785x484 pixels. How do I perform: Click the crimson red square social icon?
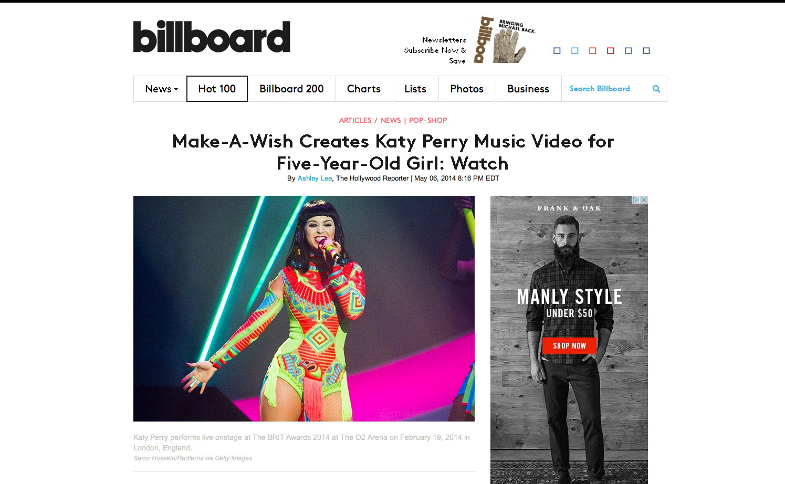pyautogui.click(x=611, y=51)
